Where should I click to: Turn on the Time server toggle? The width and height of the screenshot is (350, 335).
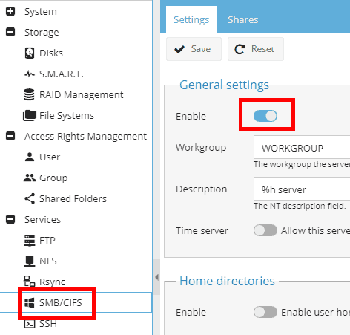tap(265, 230)
